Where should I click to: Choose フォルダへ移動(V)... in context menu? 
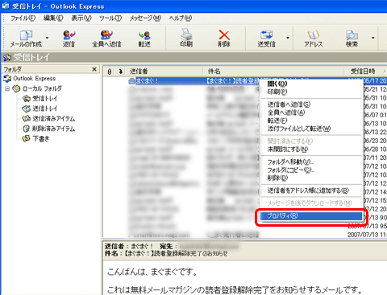coord(290,162)
